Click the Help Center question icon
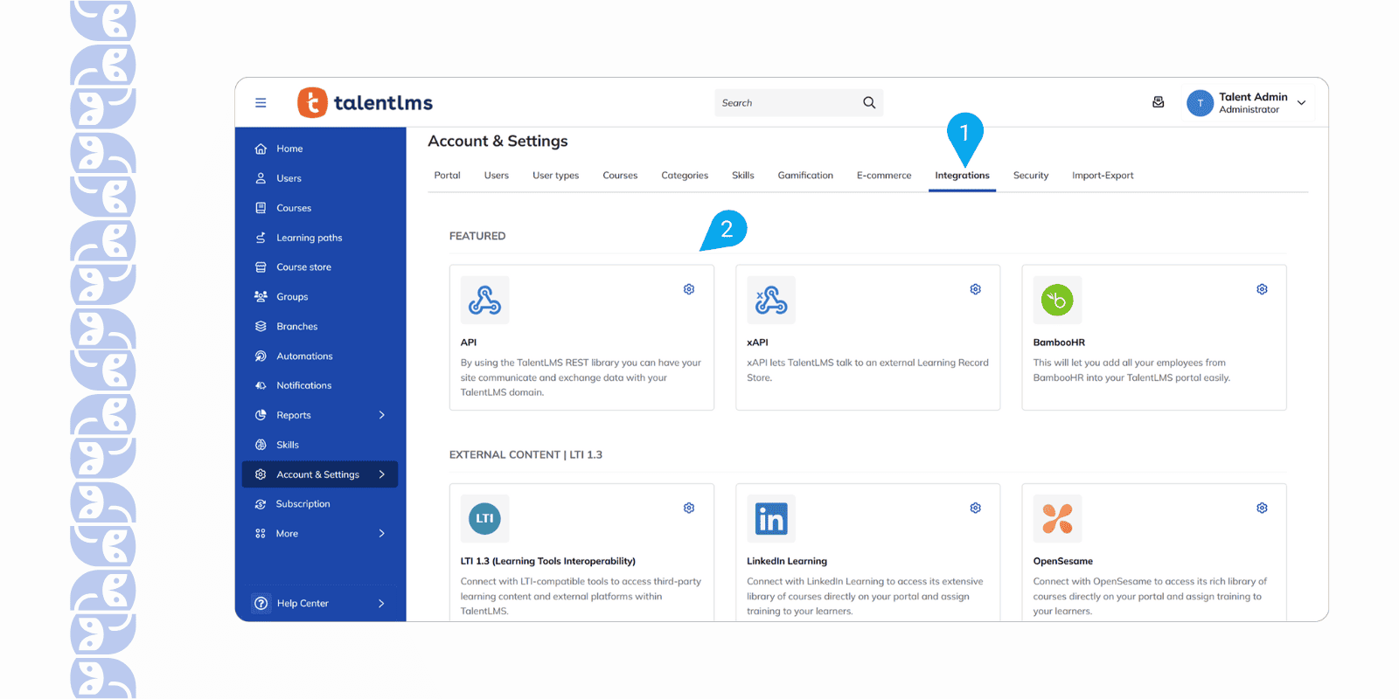Image resolution: width=1399 pixels, height=699 pixels. (x=261, y=604)
